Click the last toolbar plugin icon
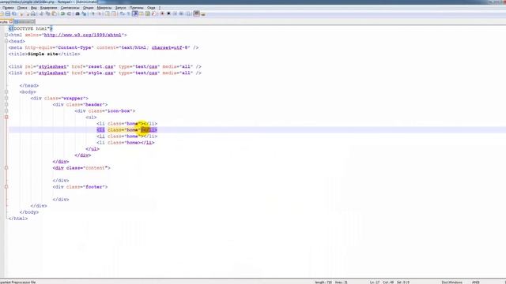The width and height of the screenshot is (506, 284). point(203,14)
